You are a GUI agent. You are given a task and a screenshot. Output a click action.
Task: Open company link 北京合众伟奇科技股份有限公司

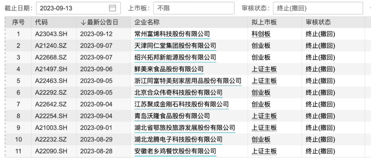click(x=178, y=93)
